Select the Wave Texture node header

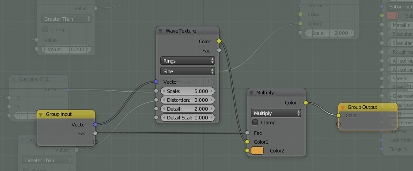click(188, 31)
